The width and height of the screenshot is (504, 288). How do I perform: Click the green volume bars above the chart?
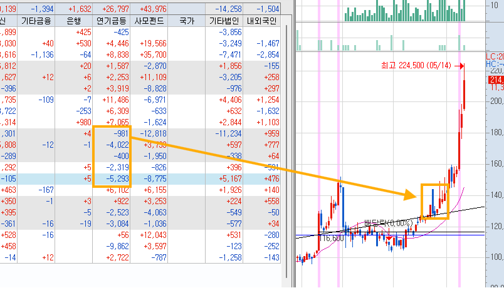click(405, 11)
